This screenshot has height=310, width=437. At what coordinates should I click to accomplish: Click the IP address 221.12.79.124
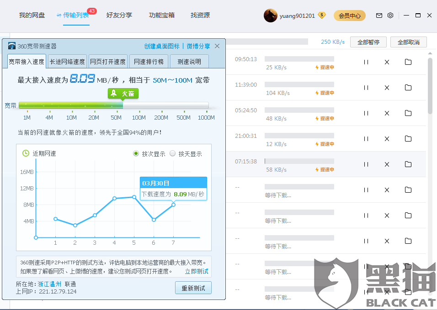[58, 291]
